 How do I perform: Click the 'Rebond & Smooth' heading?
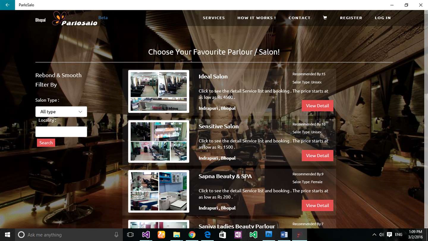[58, 75]
